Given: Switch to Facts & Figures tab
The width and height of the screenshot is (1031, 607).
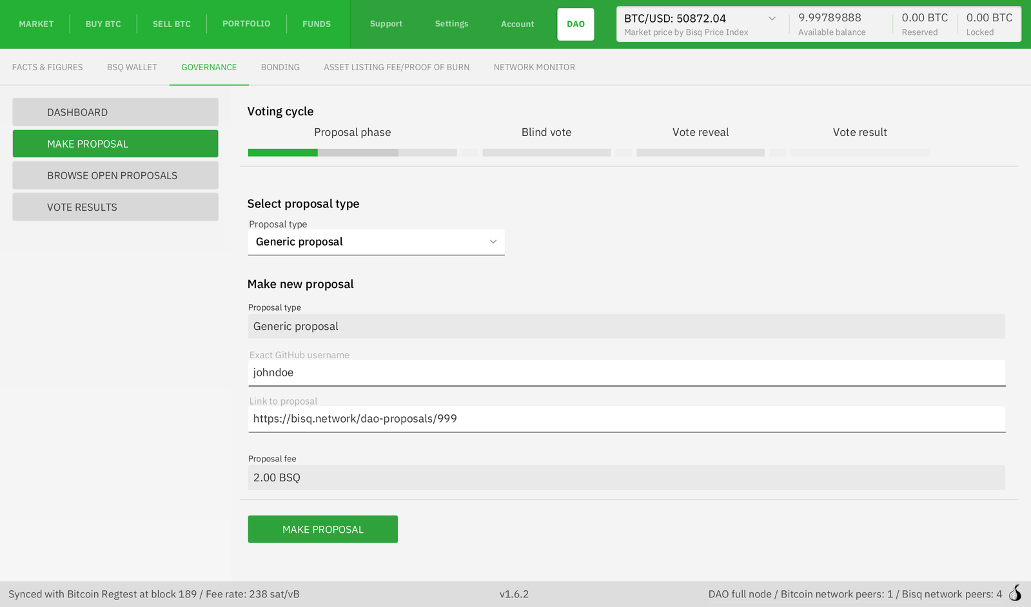Looking at the screenshot, I should click(x=47, y=67).
